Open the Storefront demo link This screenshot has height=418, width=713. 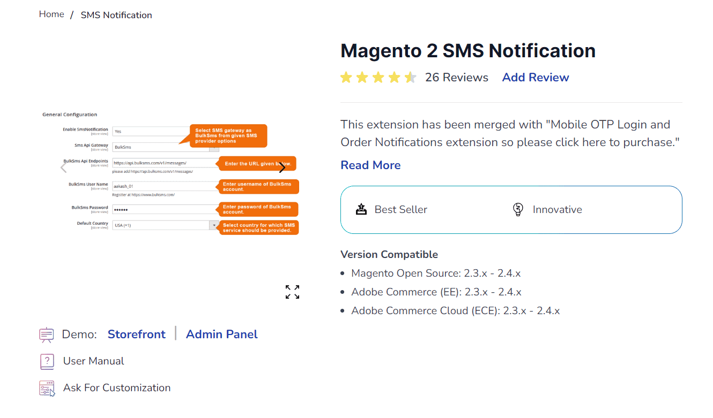[x=137, y=334]
